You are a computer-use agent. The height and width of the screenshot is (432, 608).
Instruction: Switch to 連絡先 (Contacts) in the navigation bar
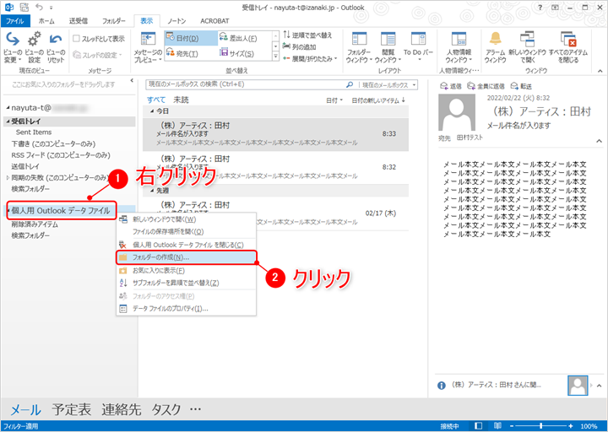tap(122, 409)
